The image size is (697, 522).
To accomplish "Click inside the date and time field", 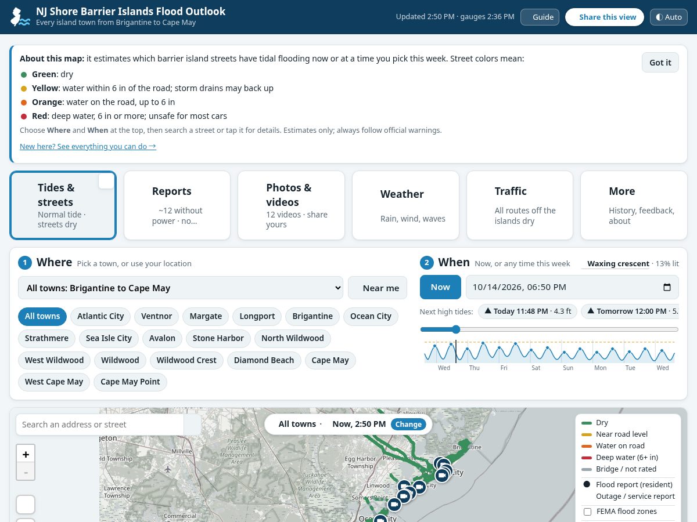I will 572,287.
